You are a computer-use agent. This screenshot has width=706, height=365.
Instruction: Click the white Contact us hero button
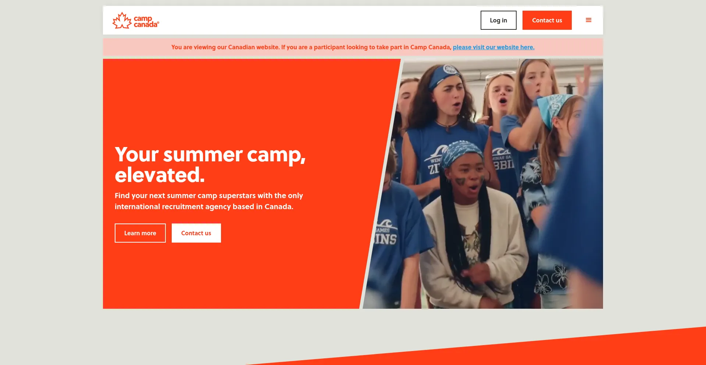tap(196, 233)
